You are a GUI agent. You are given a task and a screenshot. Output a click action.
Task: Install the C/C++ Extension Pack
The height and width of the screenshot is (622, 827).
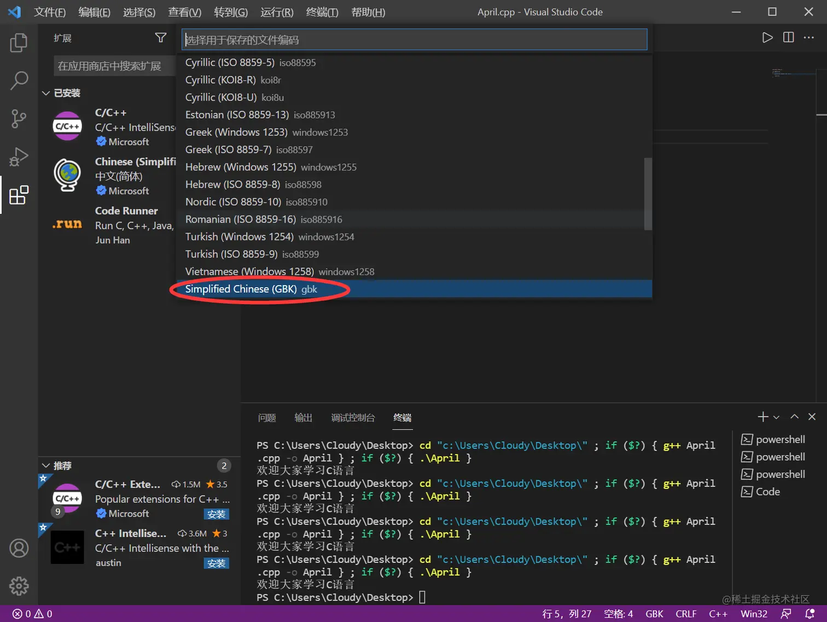[x=216, y=514]
